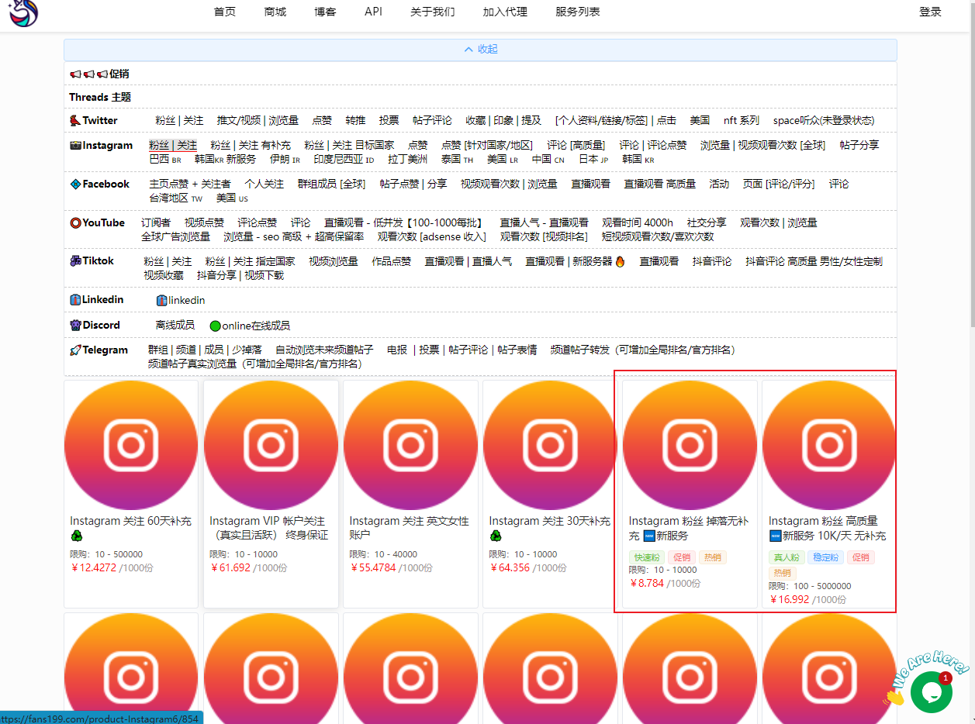
Task: Click price ￥12.4272 on 60天补充 card
Action: point(93,568)
